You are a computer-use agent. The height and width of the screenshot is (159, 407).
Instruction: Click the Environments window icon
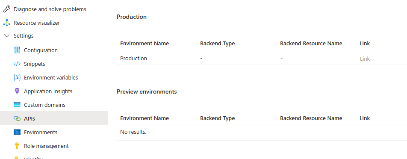pyautogui.click(x=17, y=132)
